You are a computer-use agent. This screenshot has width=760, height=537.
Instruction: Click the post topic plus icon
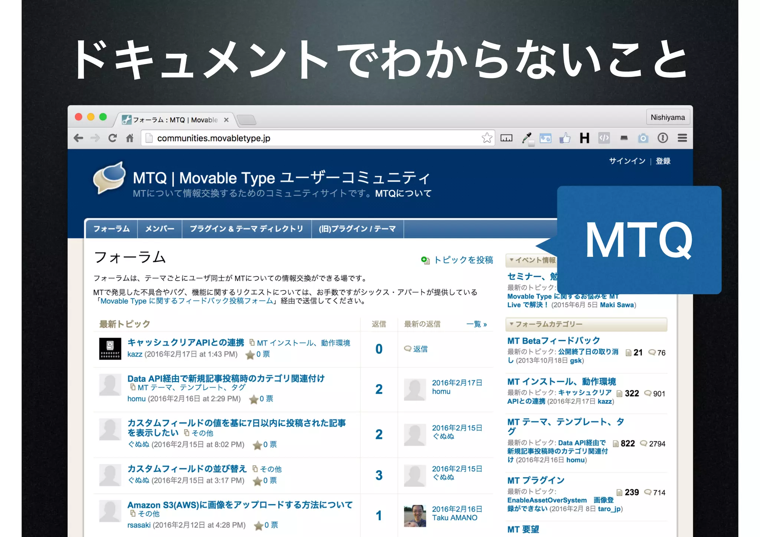(425, 260)
